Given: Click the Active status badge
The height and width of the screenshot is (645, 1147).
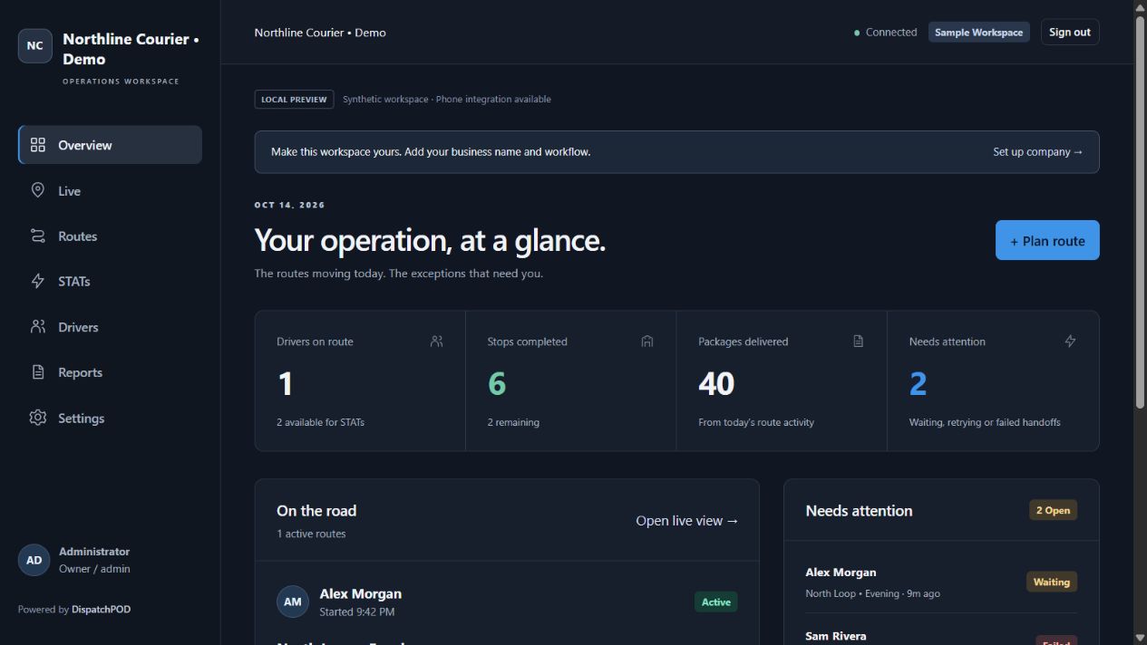Looking at the screenshot, I should click(x=715, y=602).
